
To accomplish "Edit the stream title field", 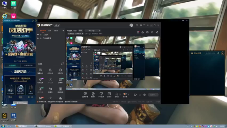I will pos(93,31).
